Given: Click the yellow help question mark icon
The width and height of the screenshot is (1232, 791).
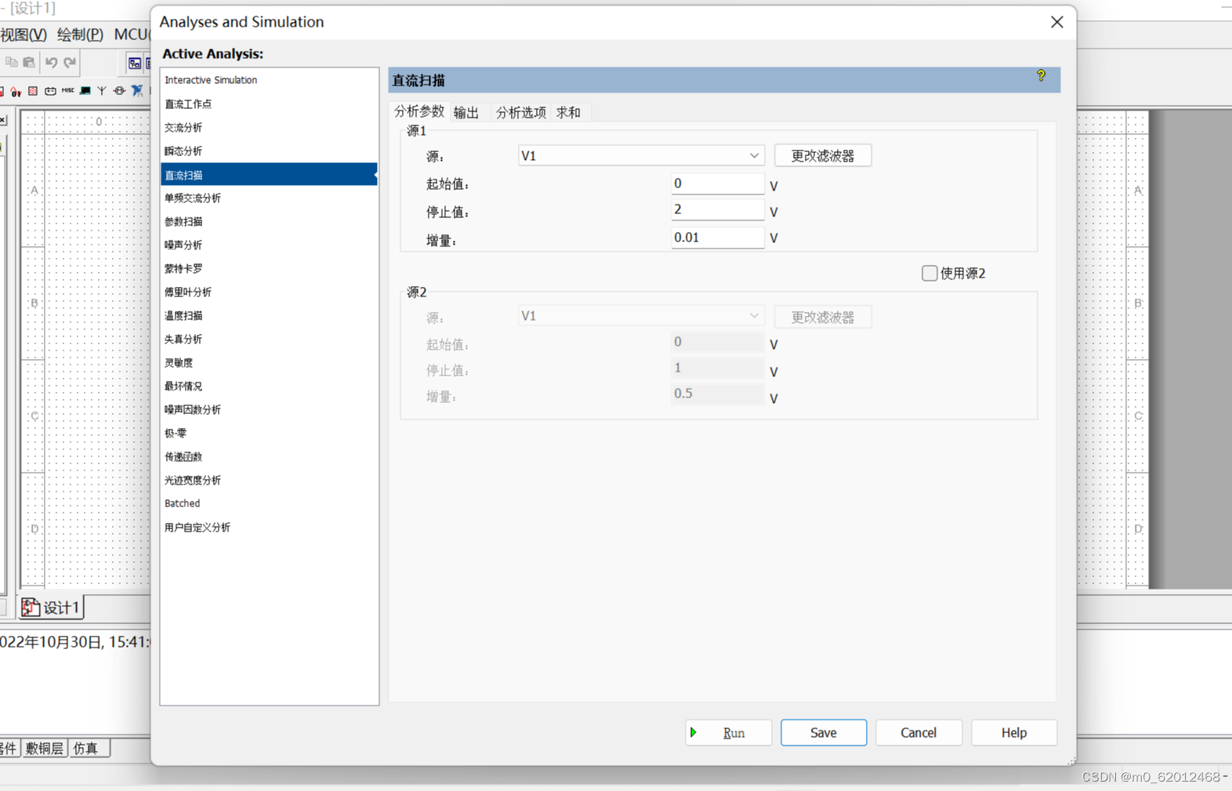Looking at the screenshot, I should point(1041,76).
